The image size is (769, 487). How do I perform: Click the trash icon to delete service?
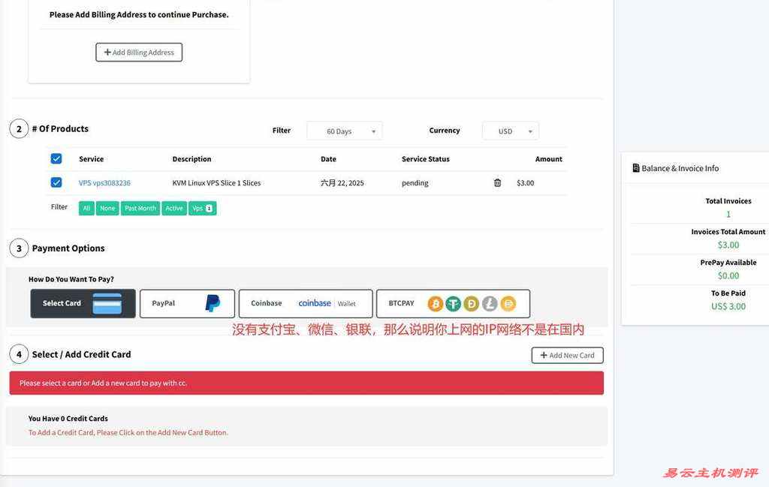[497, 183]
